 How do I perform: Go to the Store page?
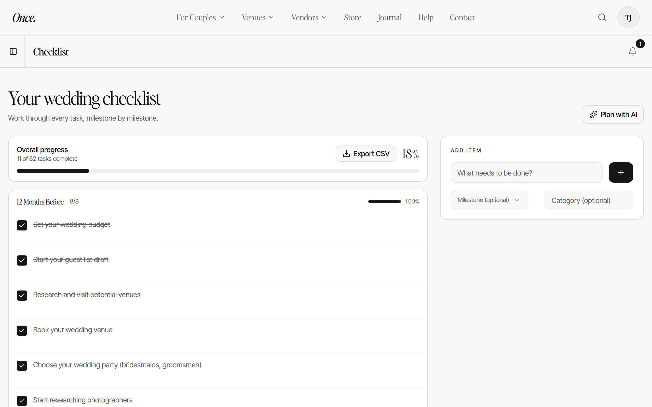click(352, 18)
